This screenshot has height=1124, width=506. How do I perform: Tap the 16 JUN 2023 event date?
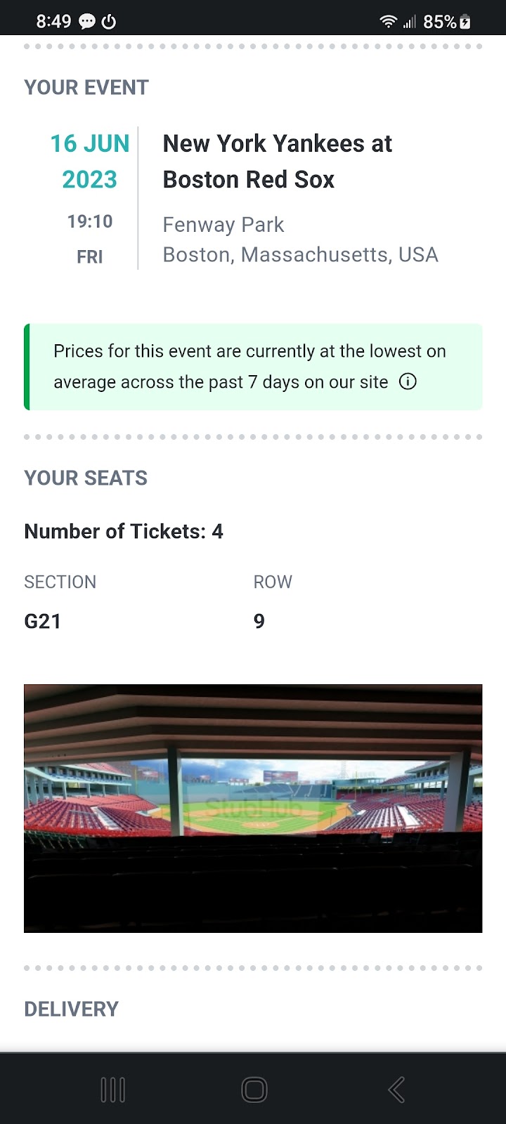click(89, 162)
